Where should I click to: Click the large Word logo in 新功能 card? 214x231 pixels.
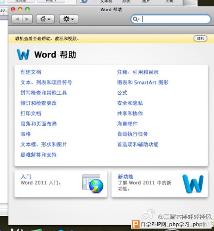point(193,184)
